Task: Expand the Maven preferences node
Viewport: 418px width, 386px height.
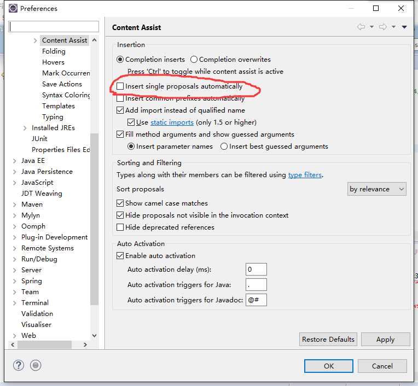Action: 15,204
